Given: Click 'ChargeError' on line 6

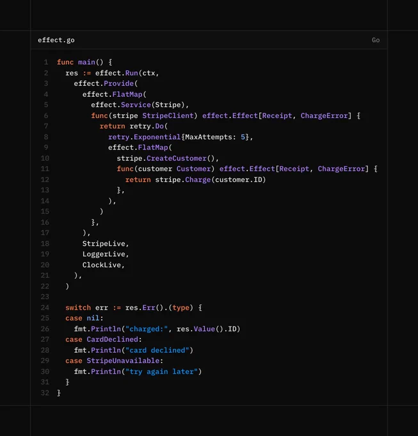Looking at the screenshot, I should click(324, 115).
